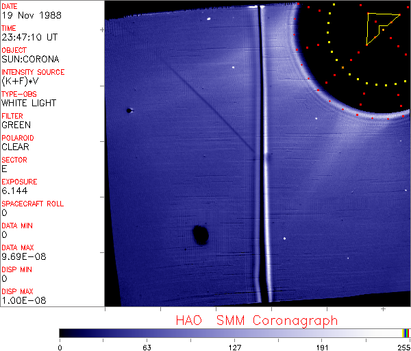Click the HAO SMM Coronagraph title
Screen dimensions: 411x351
click(x=257, y=321)
